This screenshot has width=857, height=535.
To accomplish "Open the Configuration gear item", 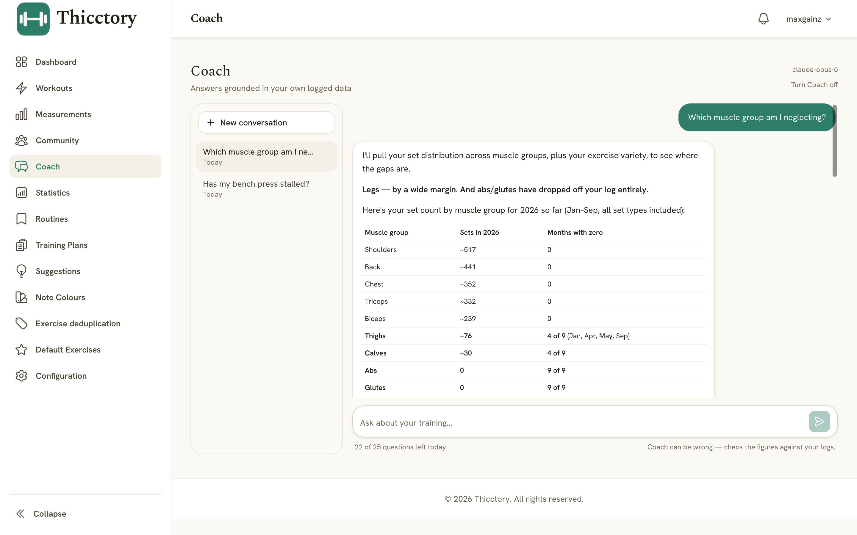I will pyautogui.click(x=85, y=376).
